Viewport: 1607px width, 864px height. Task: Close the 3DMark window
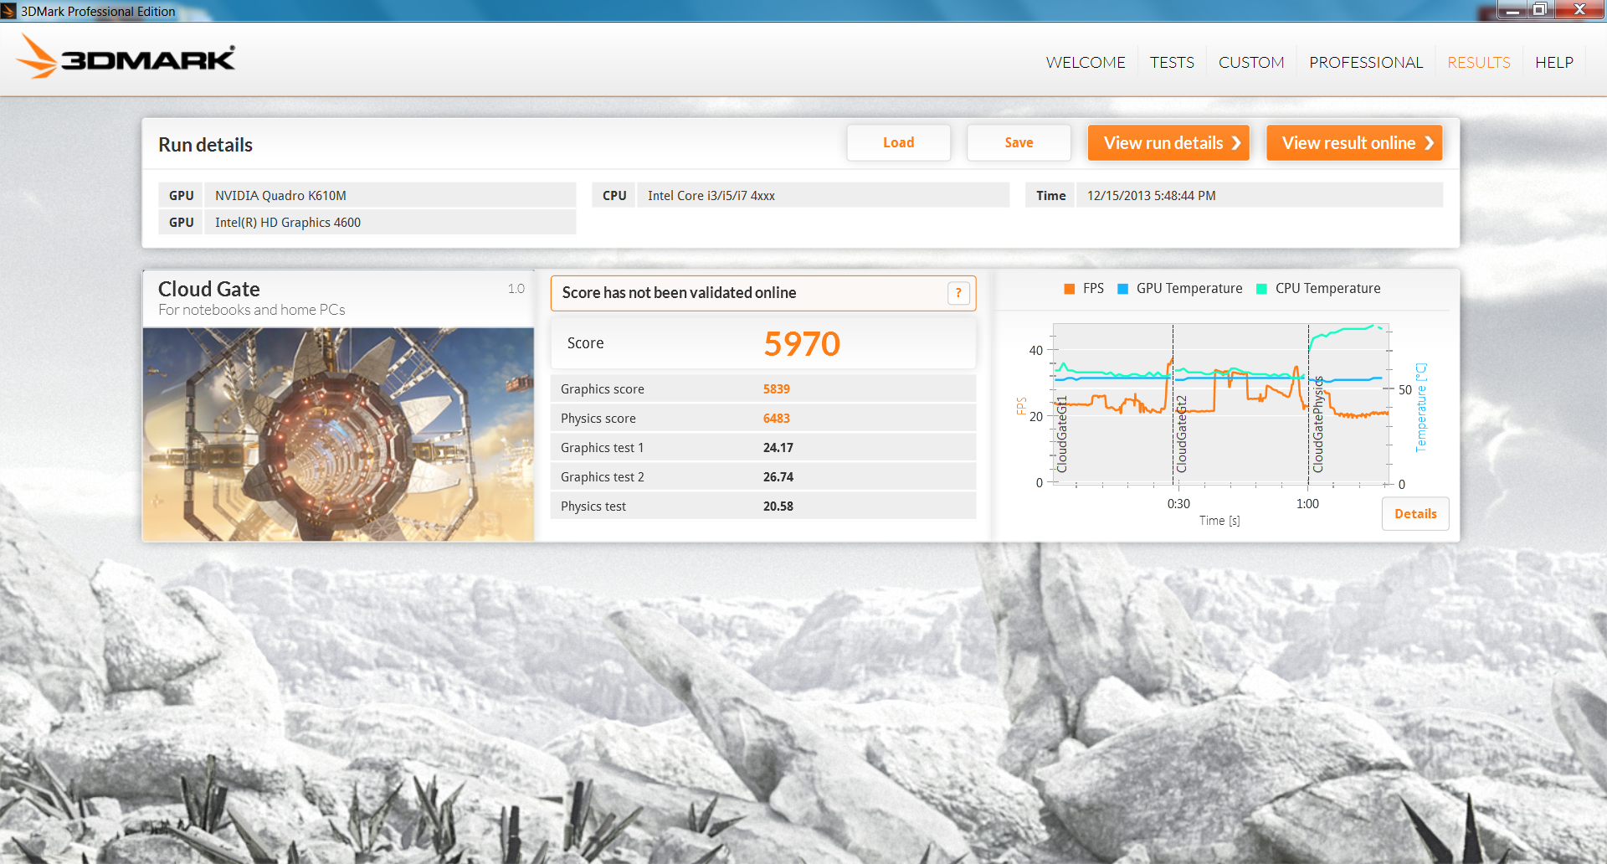pos(1579,10)
